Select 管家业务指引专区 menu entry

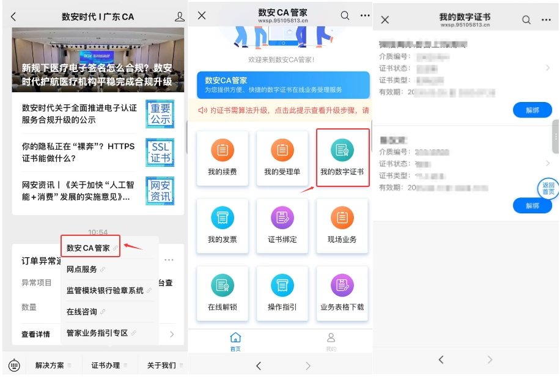pos(101,333)
